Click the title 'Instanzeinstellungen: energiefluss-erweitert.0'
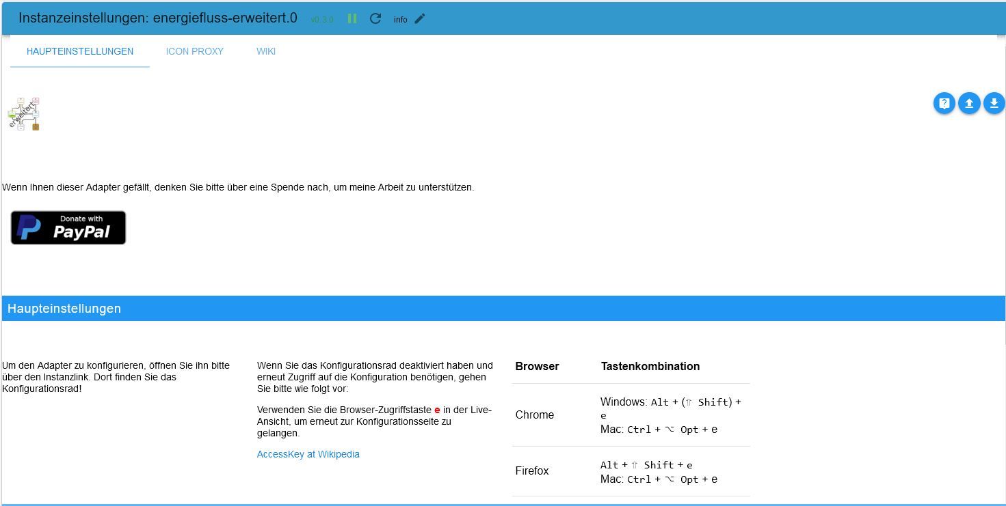Screen dimensions: 1006x506 point(158,18)
